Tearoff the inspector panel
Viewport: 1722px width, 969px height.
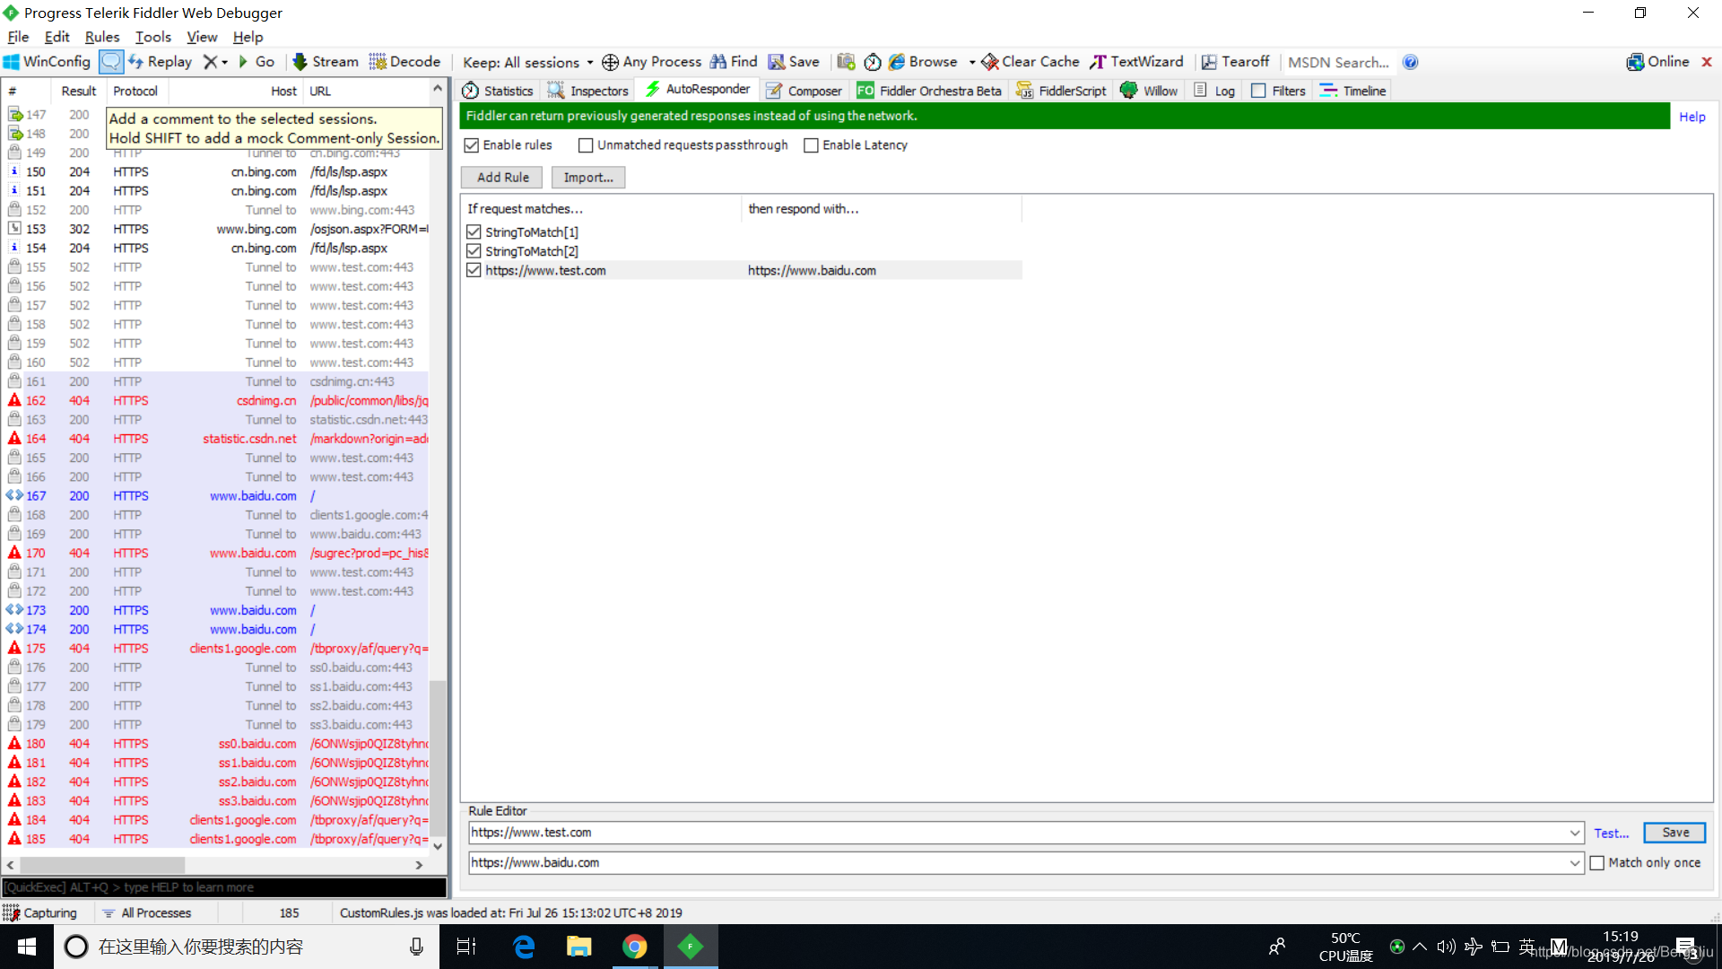tap(1235, 62)
